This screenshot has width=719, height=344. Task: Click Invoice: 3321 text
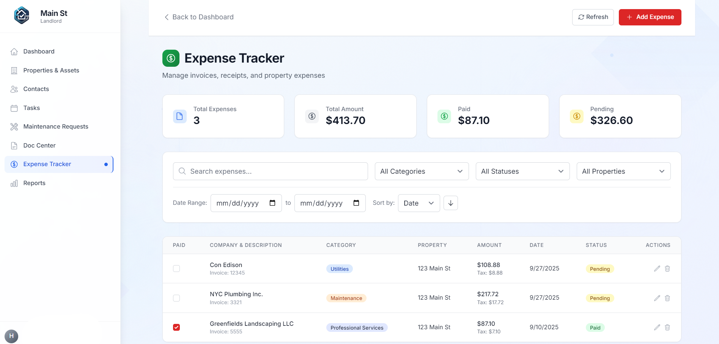pos(226,302)
